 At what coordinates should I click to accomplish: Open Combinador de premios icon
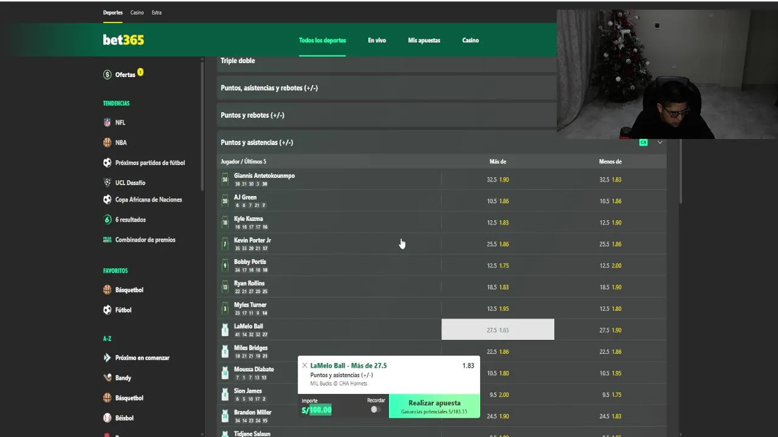tap(108, 240)
